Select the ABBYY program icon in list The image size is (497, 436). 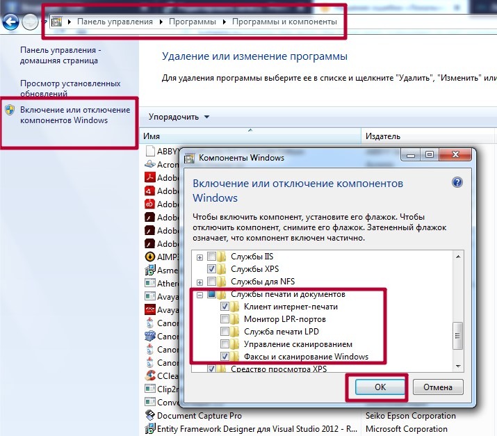pos(150,152)
